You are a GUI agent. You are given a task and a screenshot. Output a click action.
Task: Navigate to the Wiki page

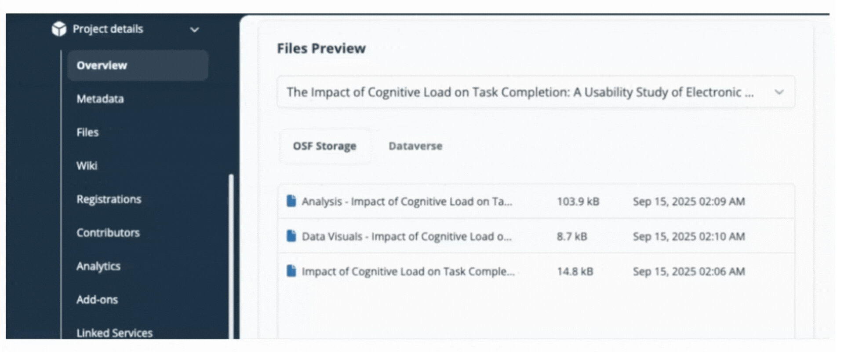click(x=87, y=166)
